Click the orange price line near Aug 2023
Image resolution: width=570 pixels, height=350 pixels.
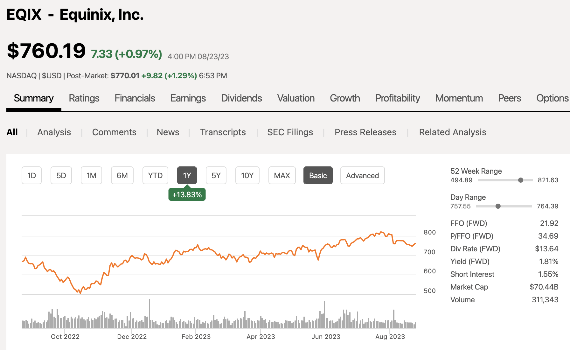[x=391, y=235]
